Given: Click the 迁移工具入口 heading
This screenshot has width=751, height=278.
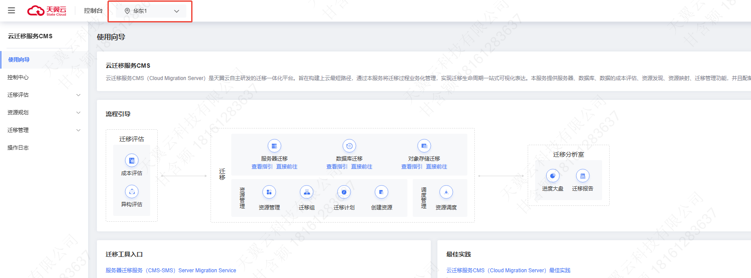Looking at the screenshot, I should tap(124, 254).
